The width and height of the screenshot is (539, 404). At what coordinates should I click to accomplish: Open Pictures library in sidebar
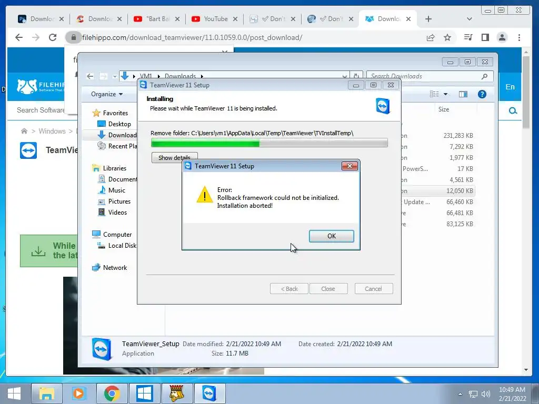click(x=114, y=201)
